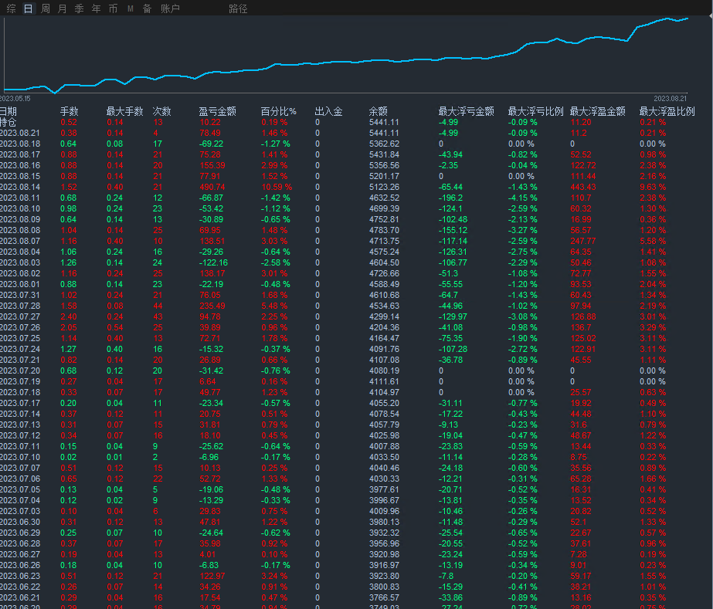Switch to the 综 summary tab

[12, 8]
